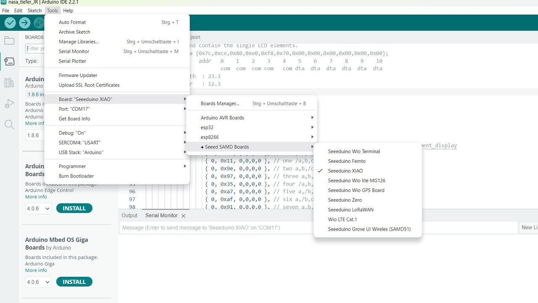Switch to the Output tab

129,215
